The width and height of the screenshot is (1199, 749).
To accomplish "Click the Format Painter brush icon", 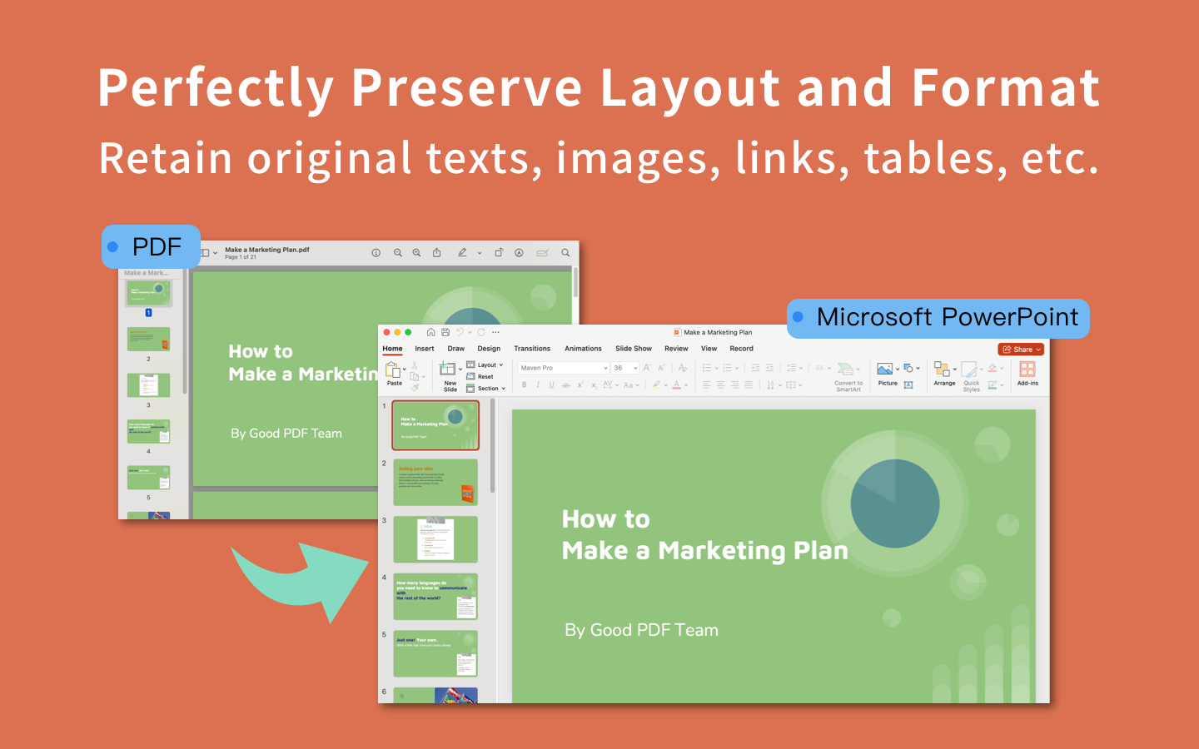I will (x=415, y=388).
